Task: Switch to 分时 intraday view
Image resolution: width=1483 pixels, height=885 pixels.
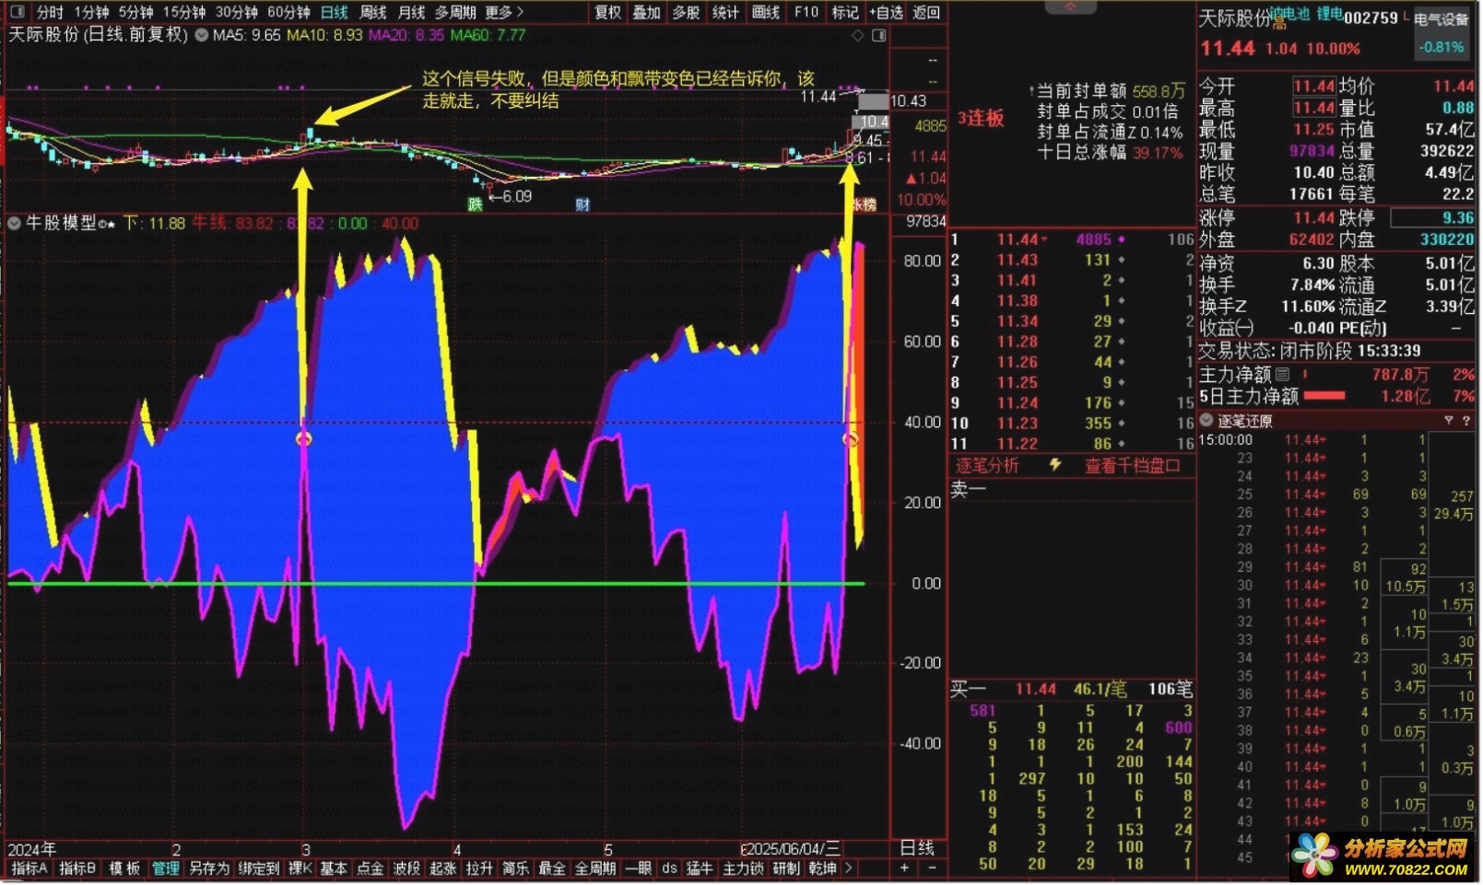Action: pyautogui.click(x=50, y=12)
